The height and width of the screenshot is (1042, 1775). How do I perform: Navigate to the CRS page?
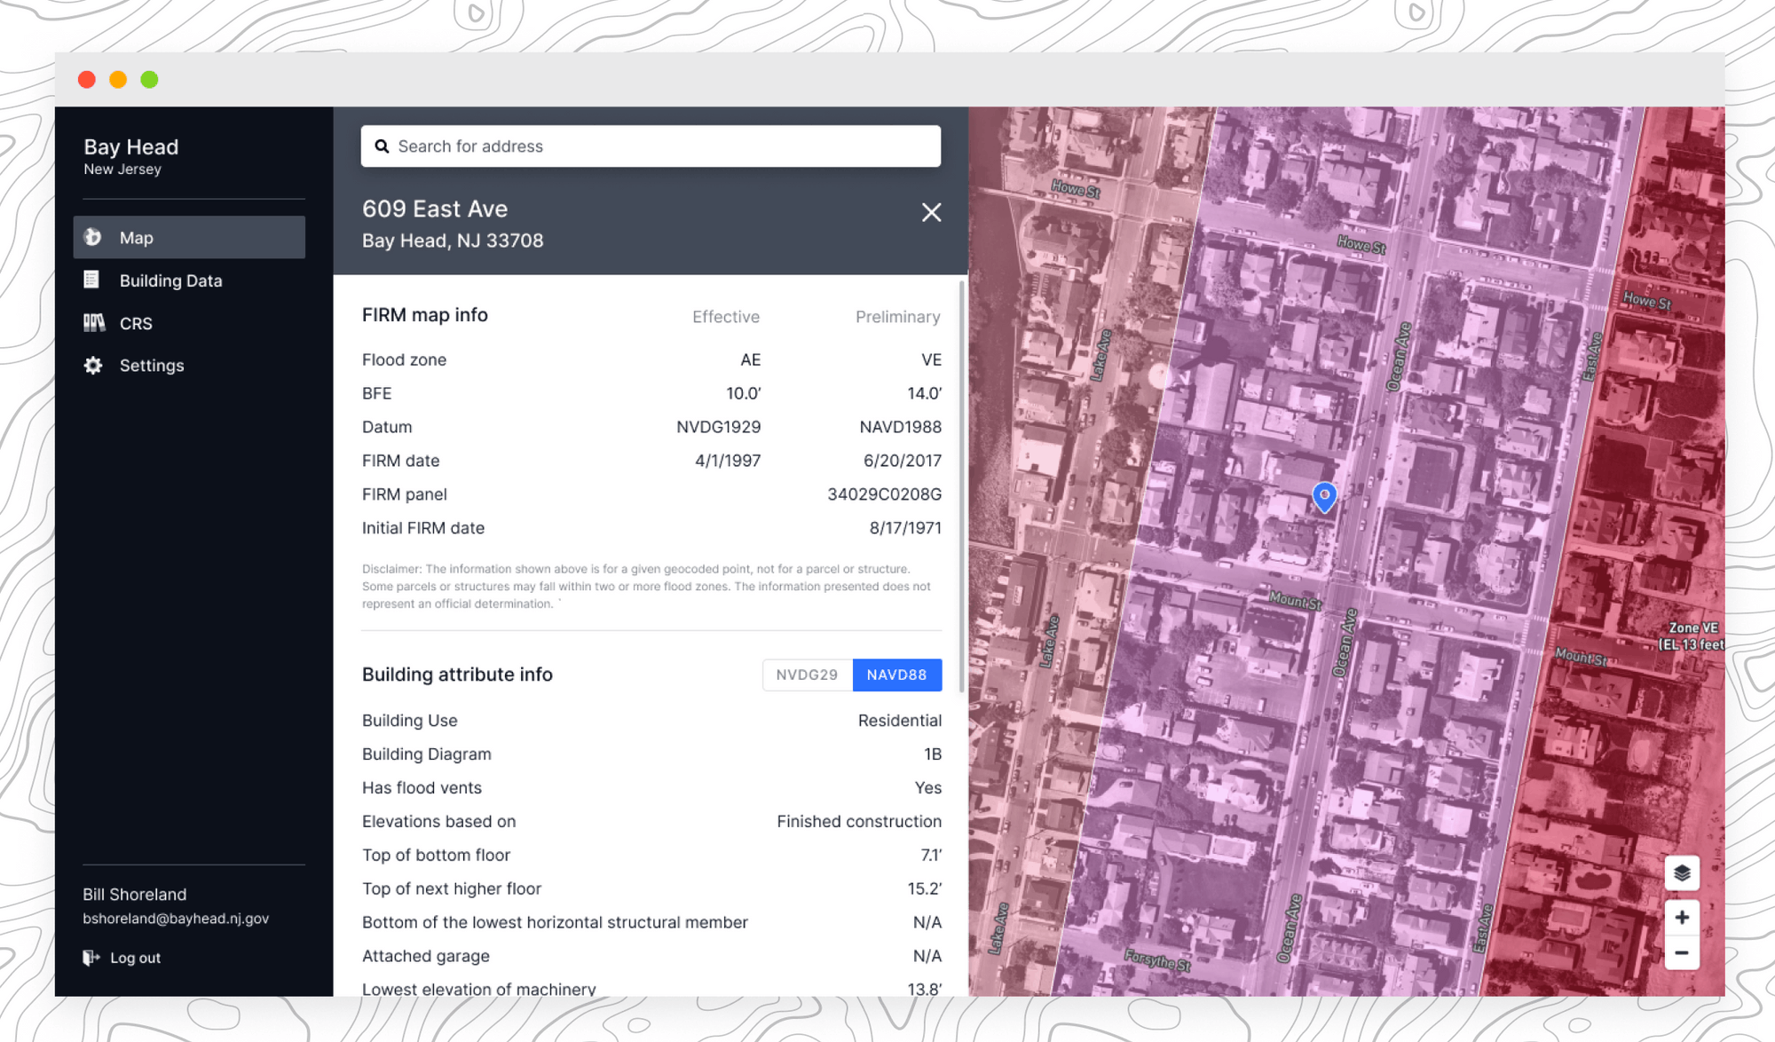[x=135, y=322]
